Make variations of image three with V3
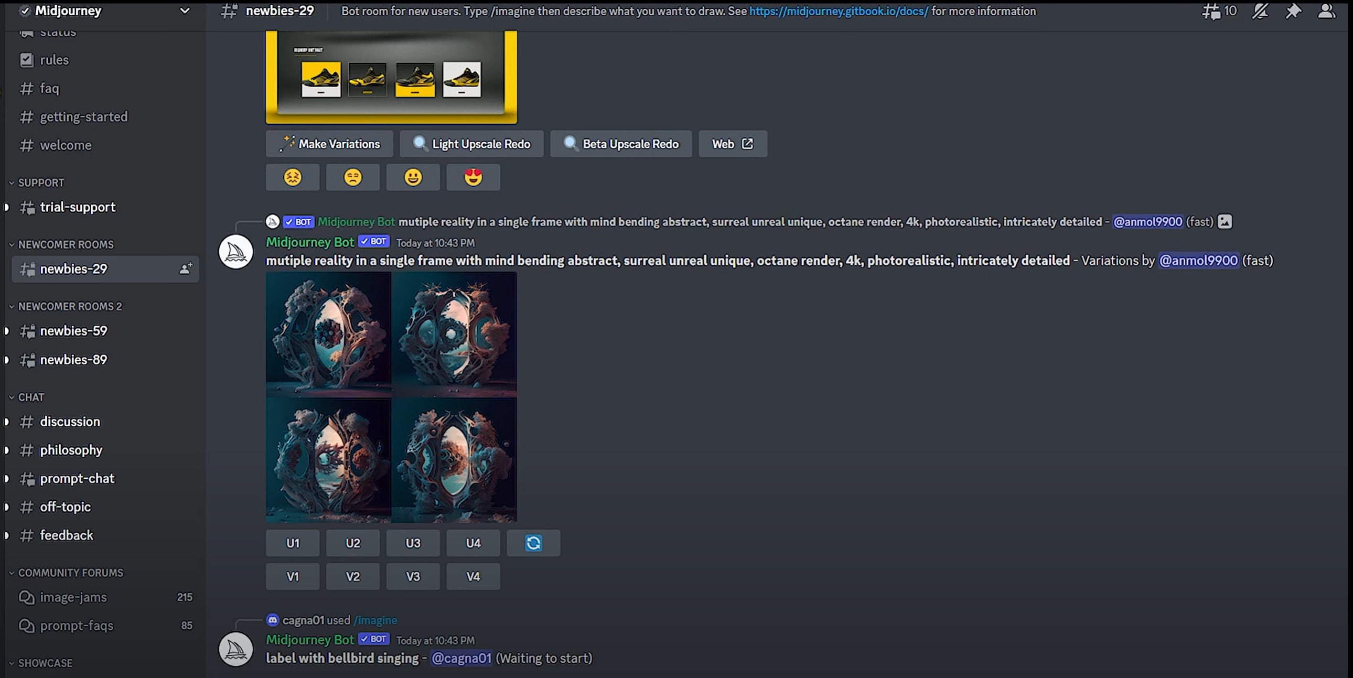This screenshot has width=1353, height=678. 413,577
